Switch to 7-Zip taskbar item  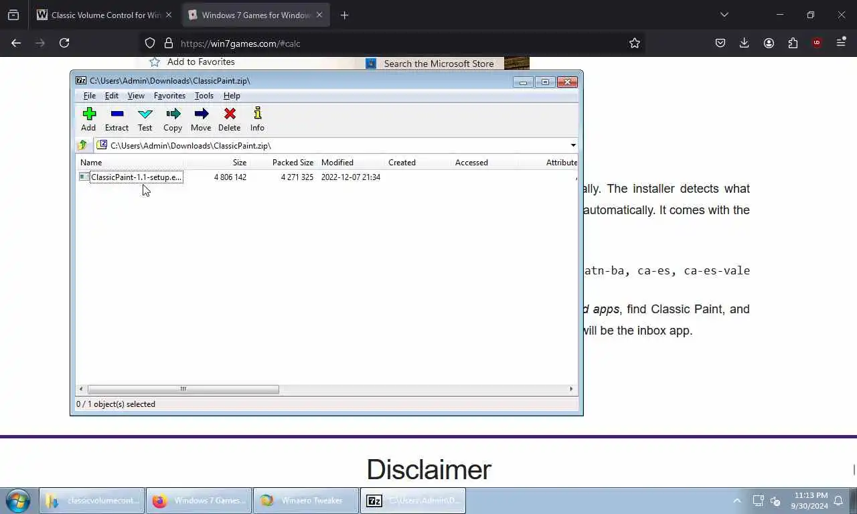coord(413,501)
